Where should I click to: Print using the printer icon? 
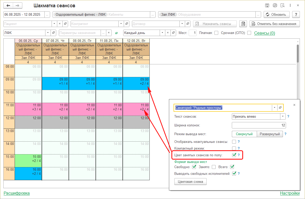pyautogui.click(x=275, y=5)
